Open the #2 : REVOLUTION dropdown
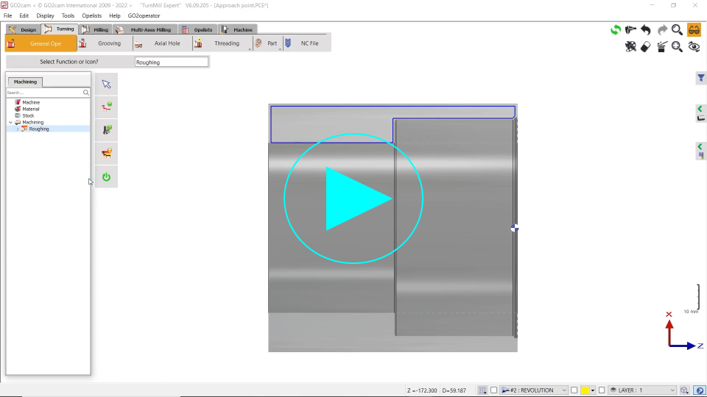 coord(534,390)
